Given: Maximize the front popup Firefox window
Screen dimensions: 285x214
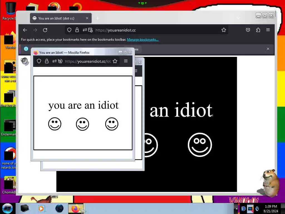Looking at the screenshot, I should coord(125,52).
